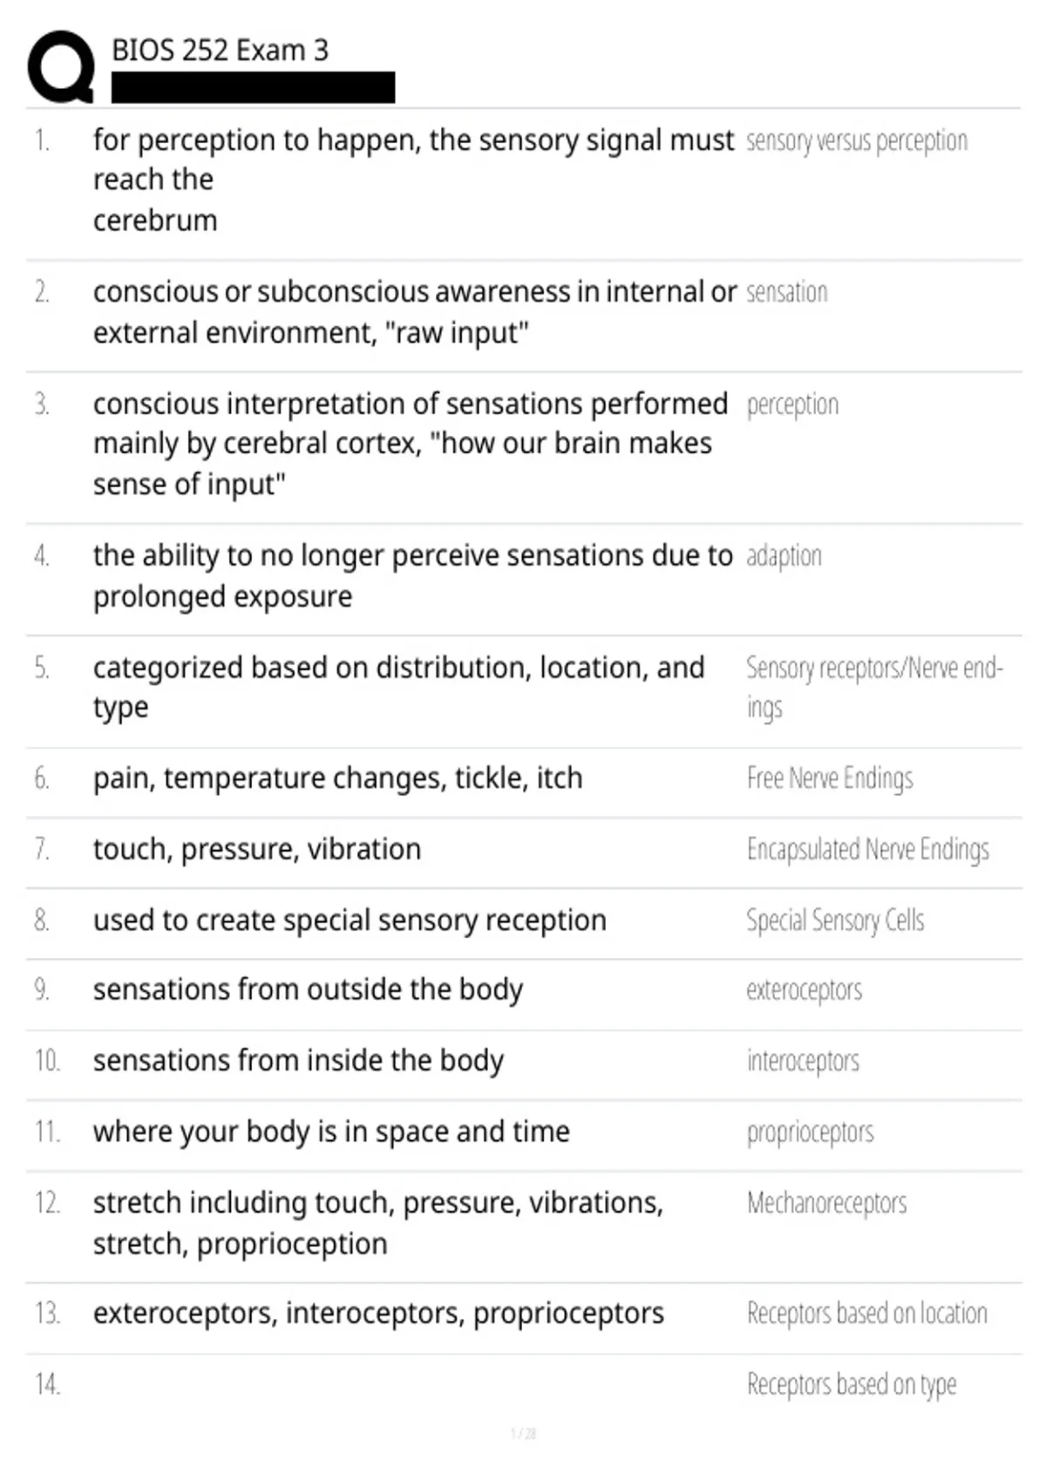Click the "sensation" answer text

pyautogui.click(x=786, y=292)
